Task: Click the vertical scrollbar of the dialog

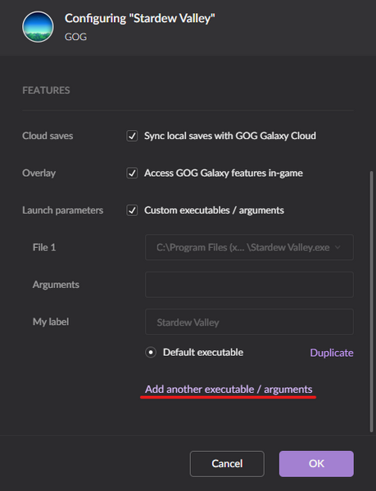Action: 372,301
